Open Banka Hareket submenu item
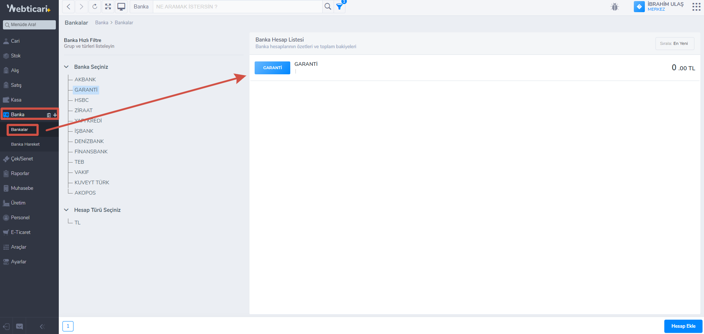Screen dimensions: 704x334 pyautogui.click(x=25, y=144)
